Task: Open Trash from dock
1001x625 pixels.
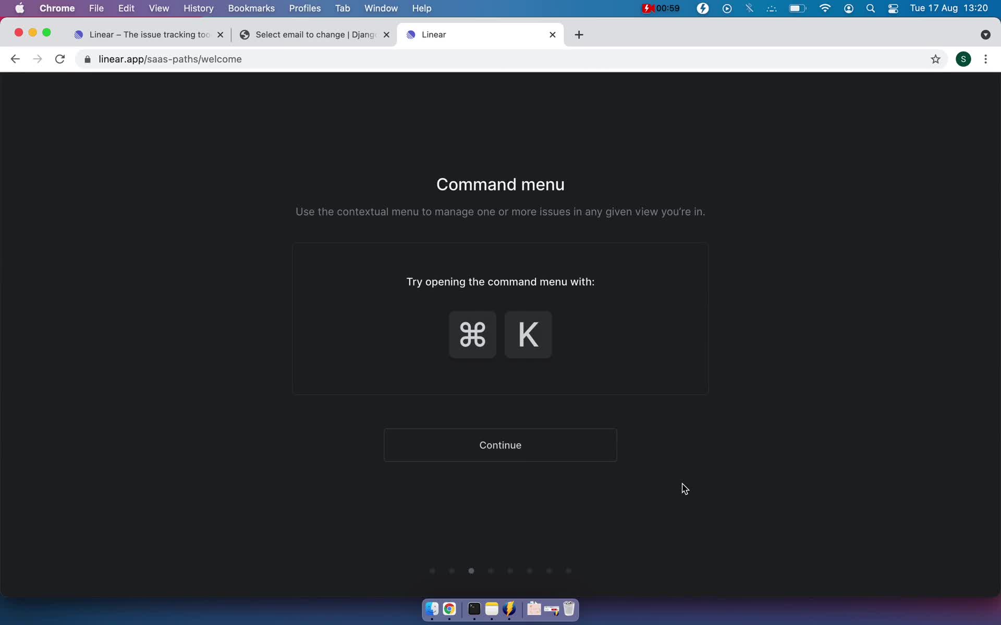Action: tap(569, 609)
